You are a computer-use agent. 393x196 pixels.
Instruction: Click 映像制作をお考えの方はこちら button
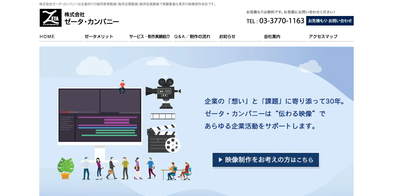point(266,160)
